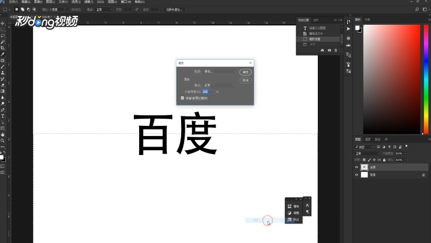Open search icon at top right

[417, 9]
